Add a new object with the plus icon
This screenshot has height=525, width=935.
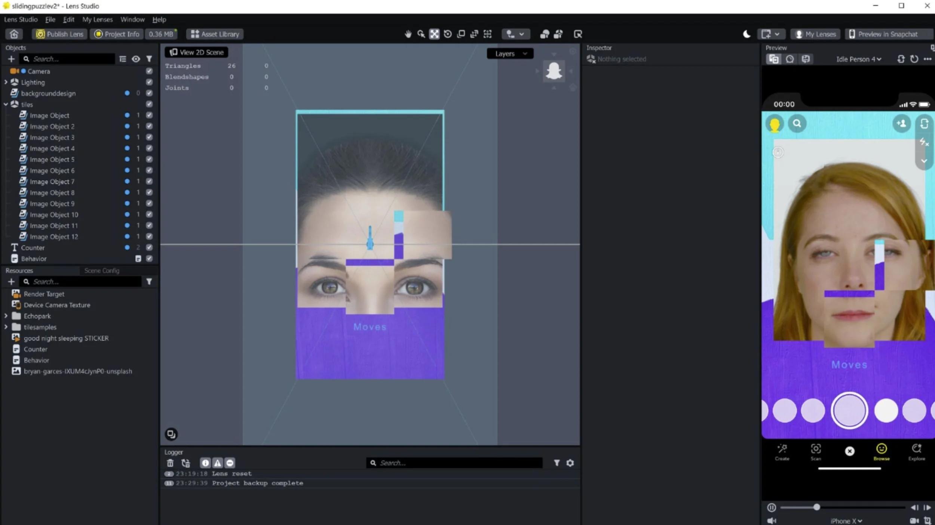point(11,59)
